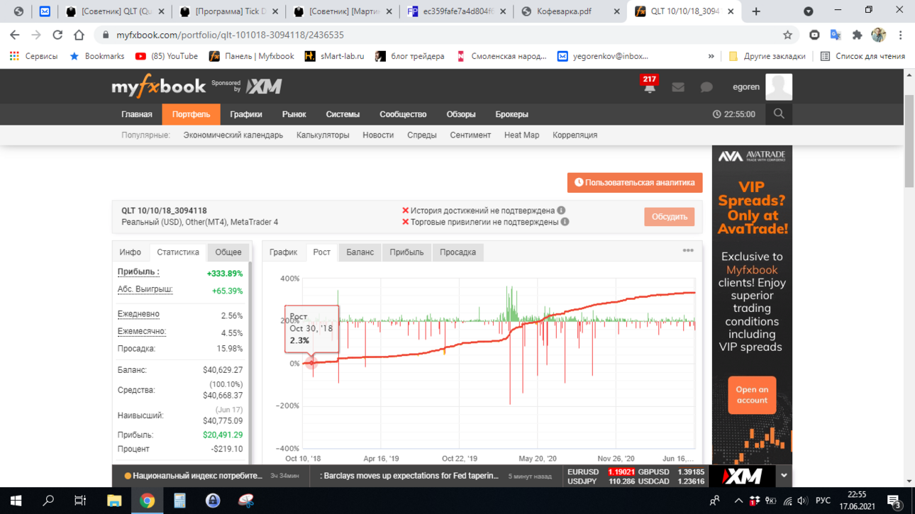Click Пользовательская аналитика button

pos(635,182)
